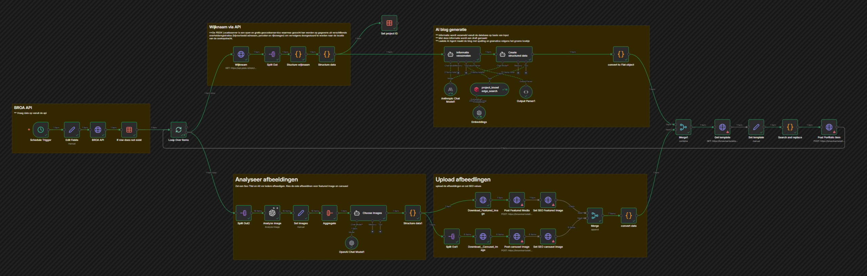Image resolution: width=867 pixels, height=276 pixels.
Task: Add Tool to Informatie verzamelen via plus
Action: click(x=466, y=72)
